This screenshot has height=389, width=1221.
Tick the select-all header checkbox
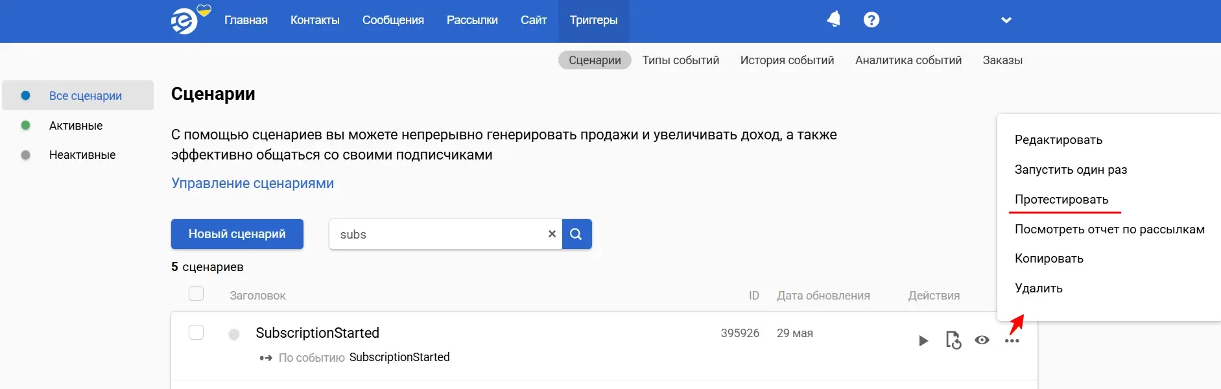point(196,294)
